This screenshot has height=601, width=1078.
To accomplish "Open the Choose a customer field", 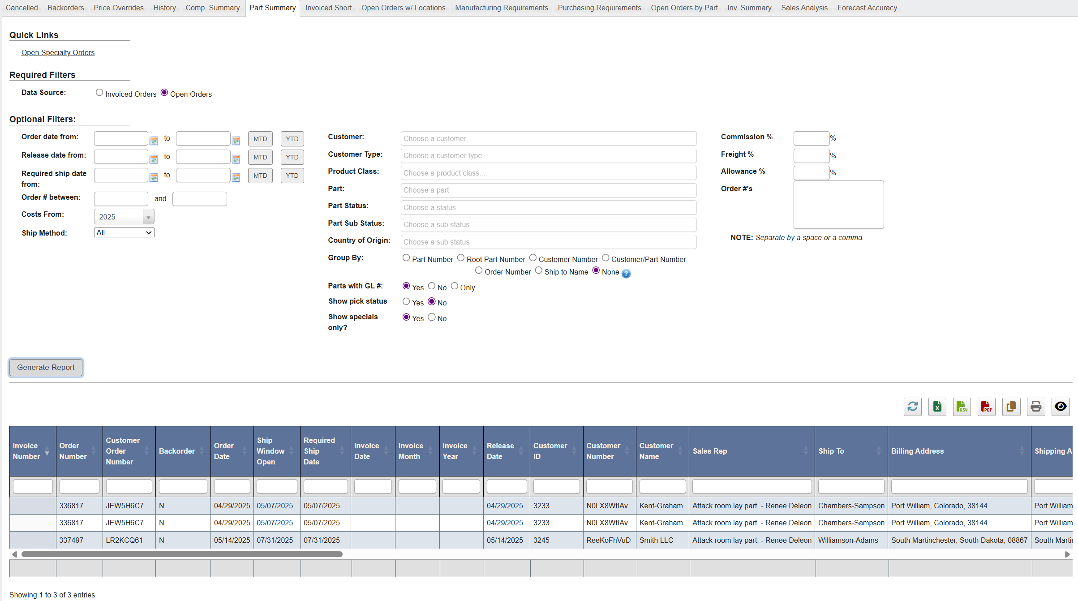I will [548, 138].
